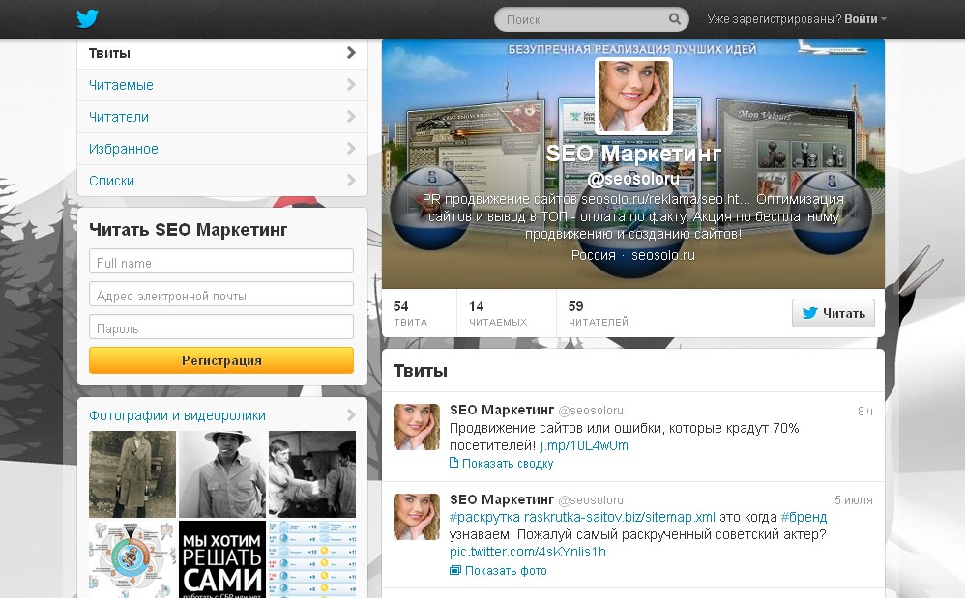Open pic.twitter.com/4sKYnlis1h link
The width and height of the screenshot is (965, 598).
pyautogui.click(x=527, y=552)
